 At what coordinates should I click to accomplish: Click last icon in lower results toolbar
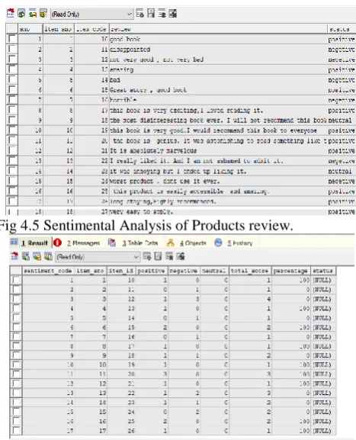pyautogui.click(x=181, y=256)
